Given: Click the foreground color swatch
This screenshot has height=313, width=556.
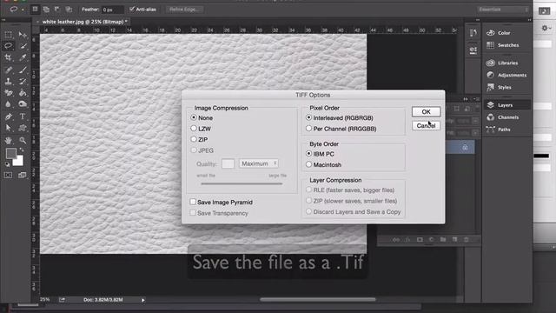Looking at the screenshot, I should tap(11, 153).
